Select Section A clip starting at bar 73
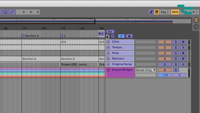200x113 pixels. click(79, 59)
